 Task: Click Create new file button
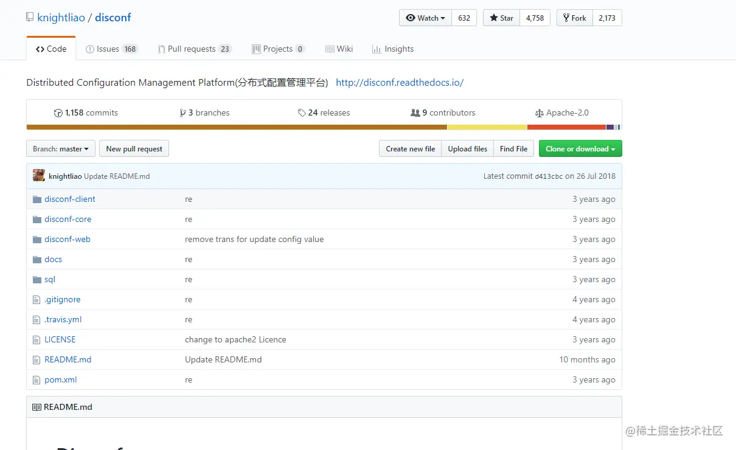[411, 148]
